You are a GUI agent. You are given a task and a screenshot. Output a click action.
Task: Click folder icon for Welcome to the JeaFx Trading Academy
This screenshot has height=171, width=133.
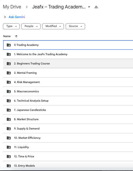9,54
